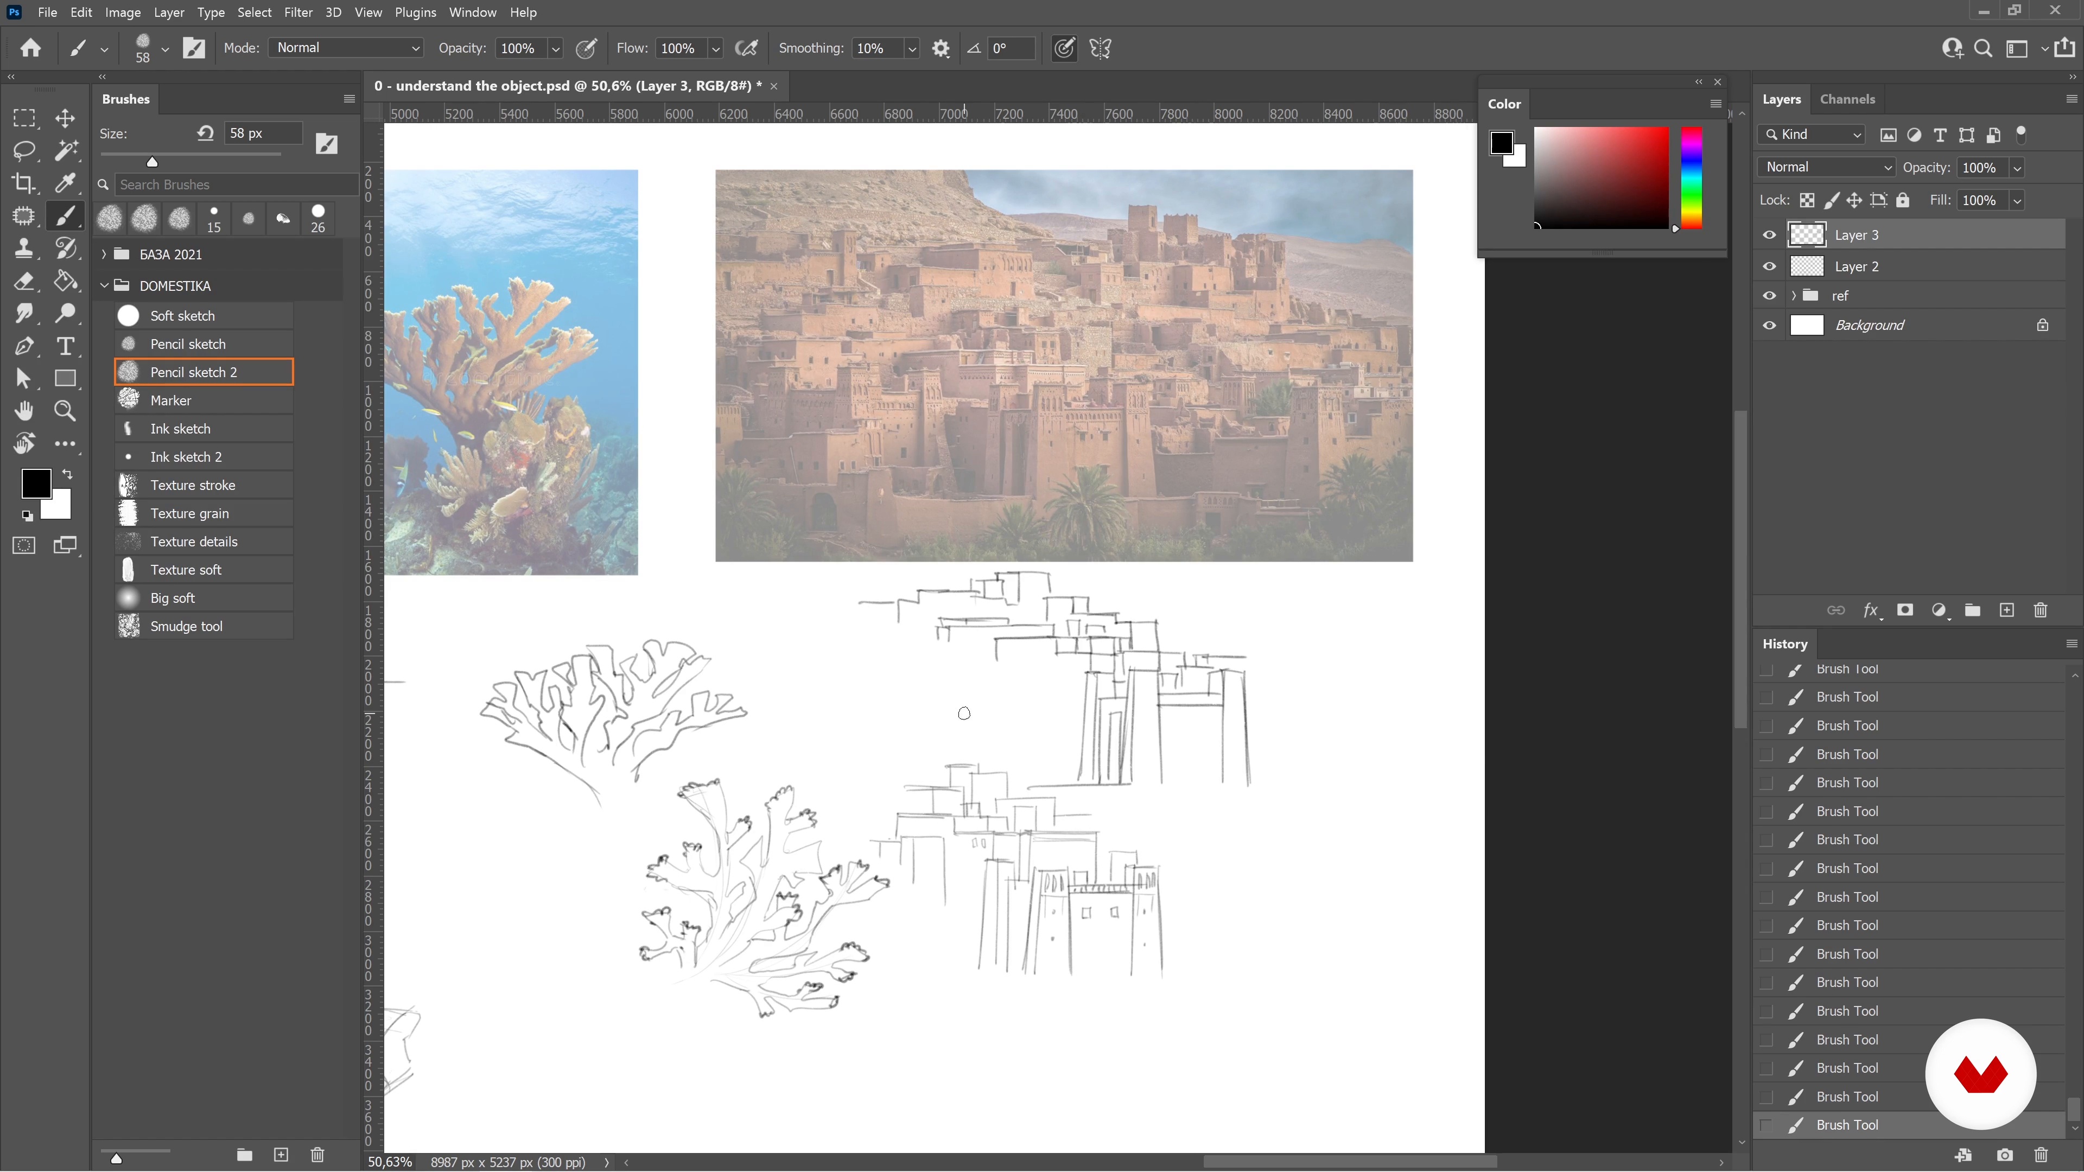Add a layer style fx
This screenshot has width=2084, height=1172.
click(x=1870, y=610)
